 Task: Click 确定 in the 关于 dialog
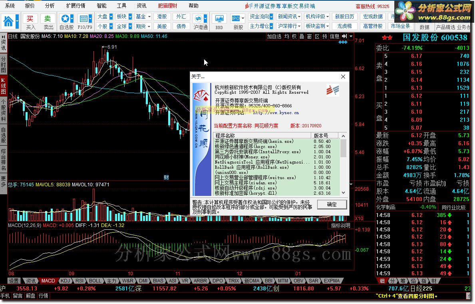pyautogui.click(x=332, y=205)
